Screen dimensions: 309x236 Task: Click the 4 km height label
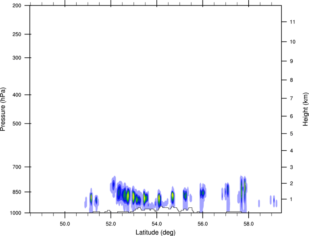point(291,151)
